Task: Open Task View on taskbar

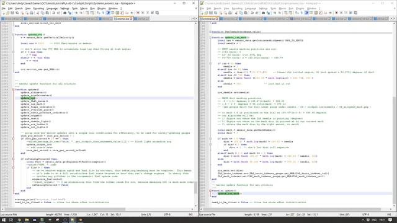Action: coord(11,220)
